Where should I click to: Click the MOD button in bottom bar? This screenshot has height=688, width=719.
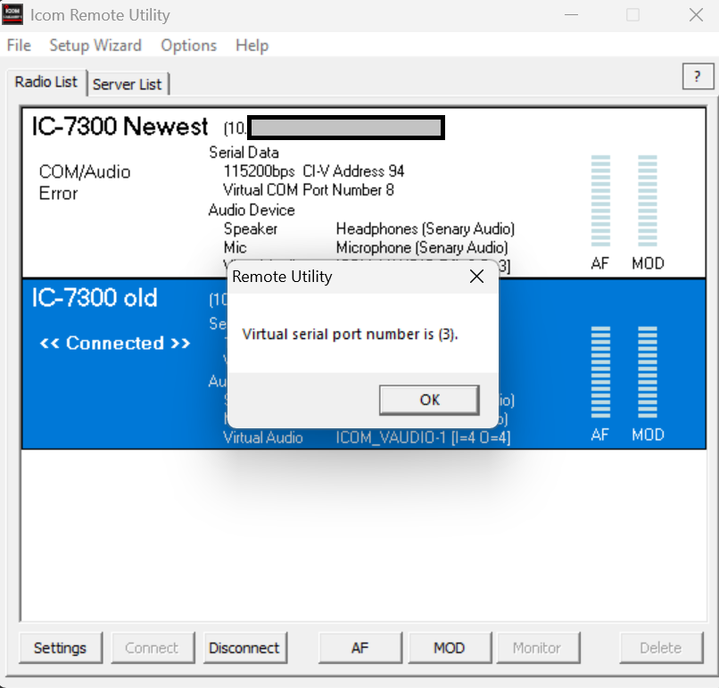449,648
